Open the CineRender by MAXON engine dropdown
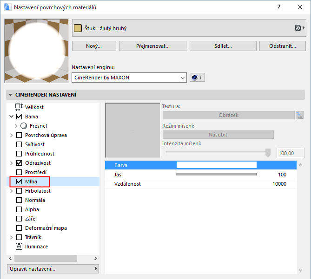The image size is (311, 279). click(x=129, y=78)
